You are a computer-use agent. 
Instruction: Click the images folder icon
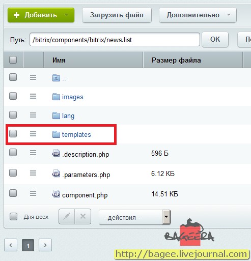coord(56,97)
